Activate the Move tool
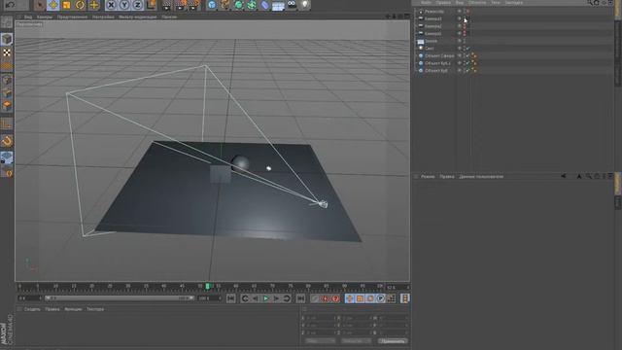The width and height of the screenshot is (622, 350). tap(52, 5)
